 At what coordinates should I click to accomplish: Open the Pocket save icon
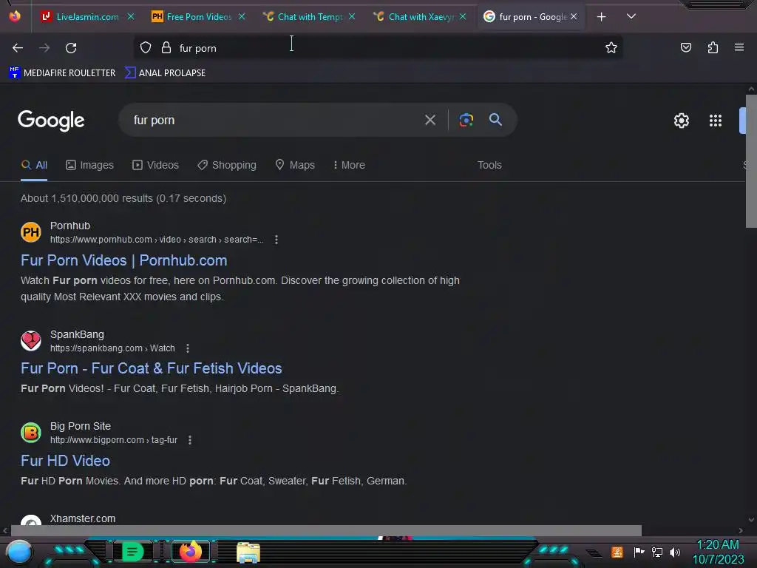685,47
